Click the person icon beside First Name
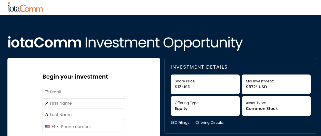The height and width of the screenshot is (136, 321). [x=47, y=103]
